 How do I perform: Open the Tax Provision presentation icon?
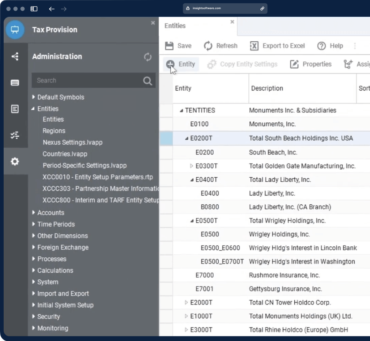tap(15, 30)
